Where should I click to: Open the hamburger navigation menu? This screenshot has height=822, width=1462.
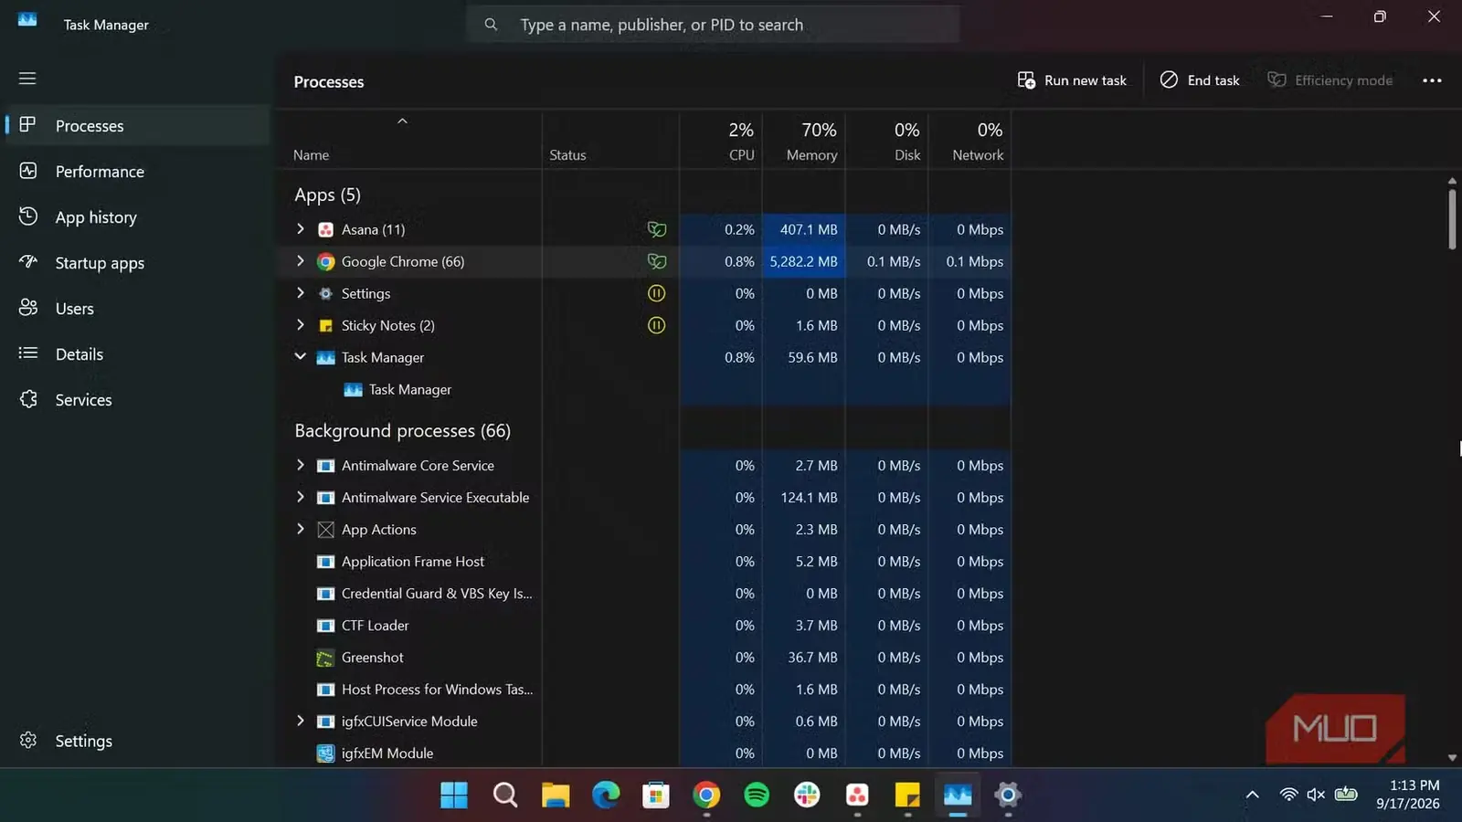pos(27,79)
